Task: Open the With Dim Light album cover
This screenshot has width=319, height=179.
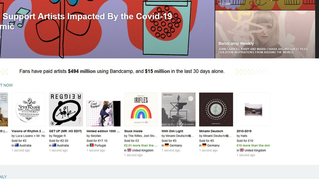Action: pyautogui.click(x=178, y=109)
